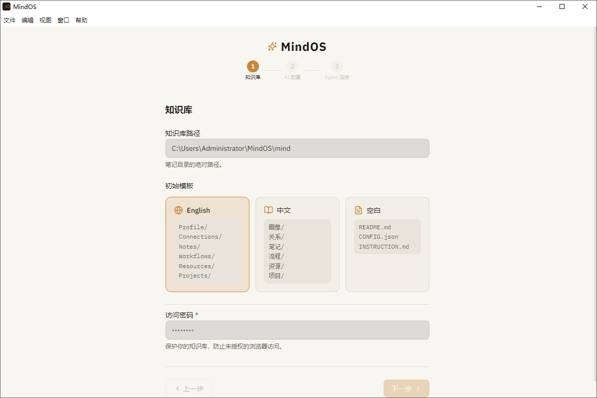Select the 空白 blank template card
This screenshot has height=398, width=597.
point(387,244)
